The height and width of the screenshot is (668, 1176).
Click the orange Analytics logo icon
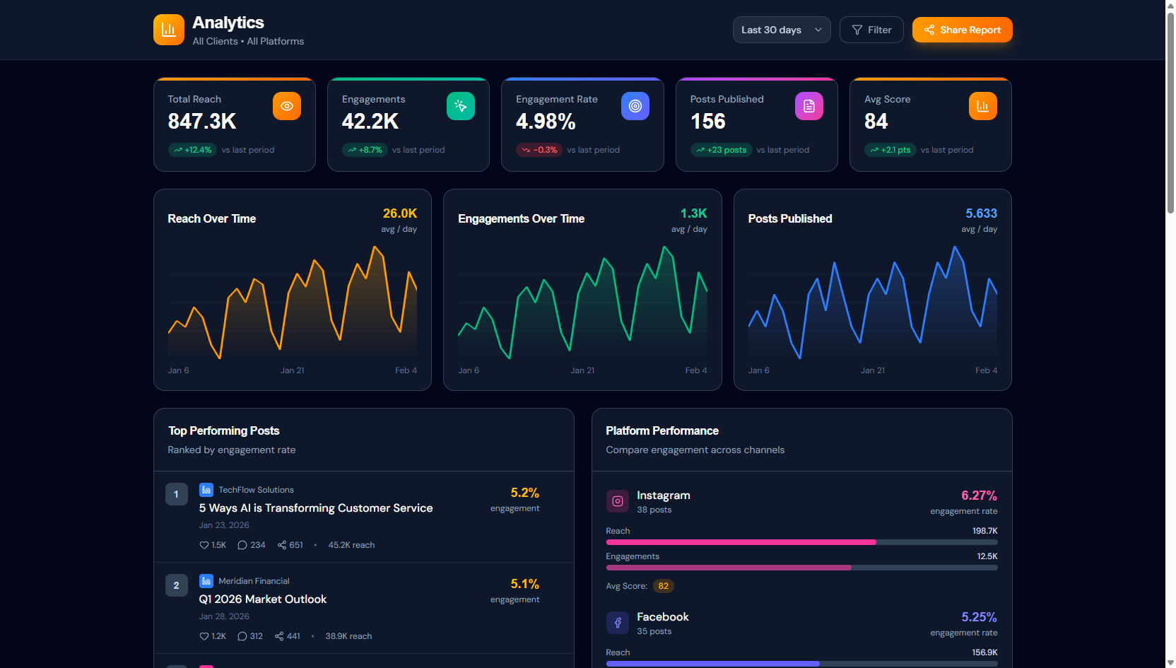pyautogui.click(x=168, y=29)
